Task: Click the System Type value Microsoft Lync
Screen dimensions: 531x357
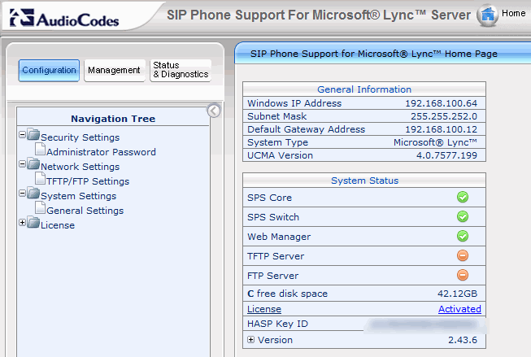Action: 435,142
